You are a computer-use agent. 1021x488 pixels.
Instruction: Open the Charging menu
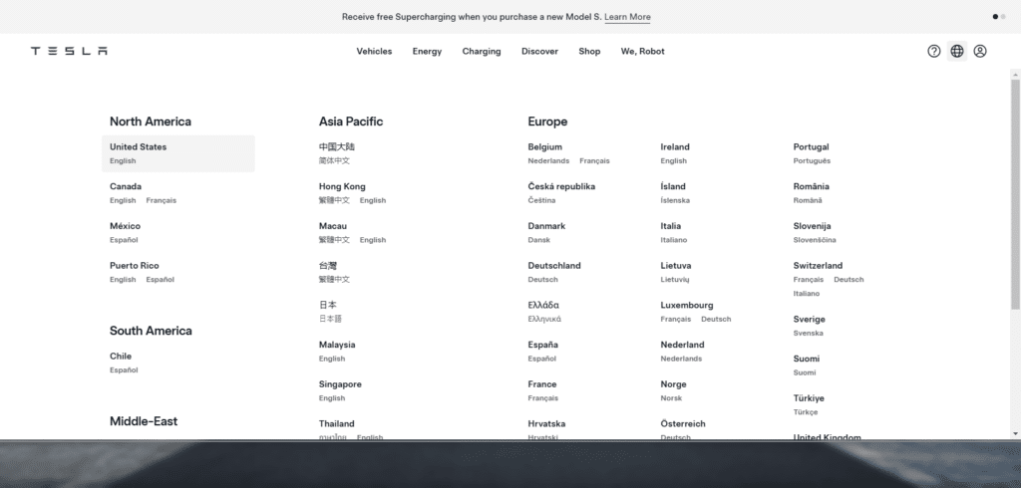(x=482, y=52)
